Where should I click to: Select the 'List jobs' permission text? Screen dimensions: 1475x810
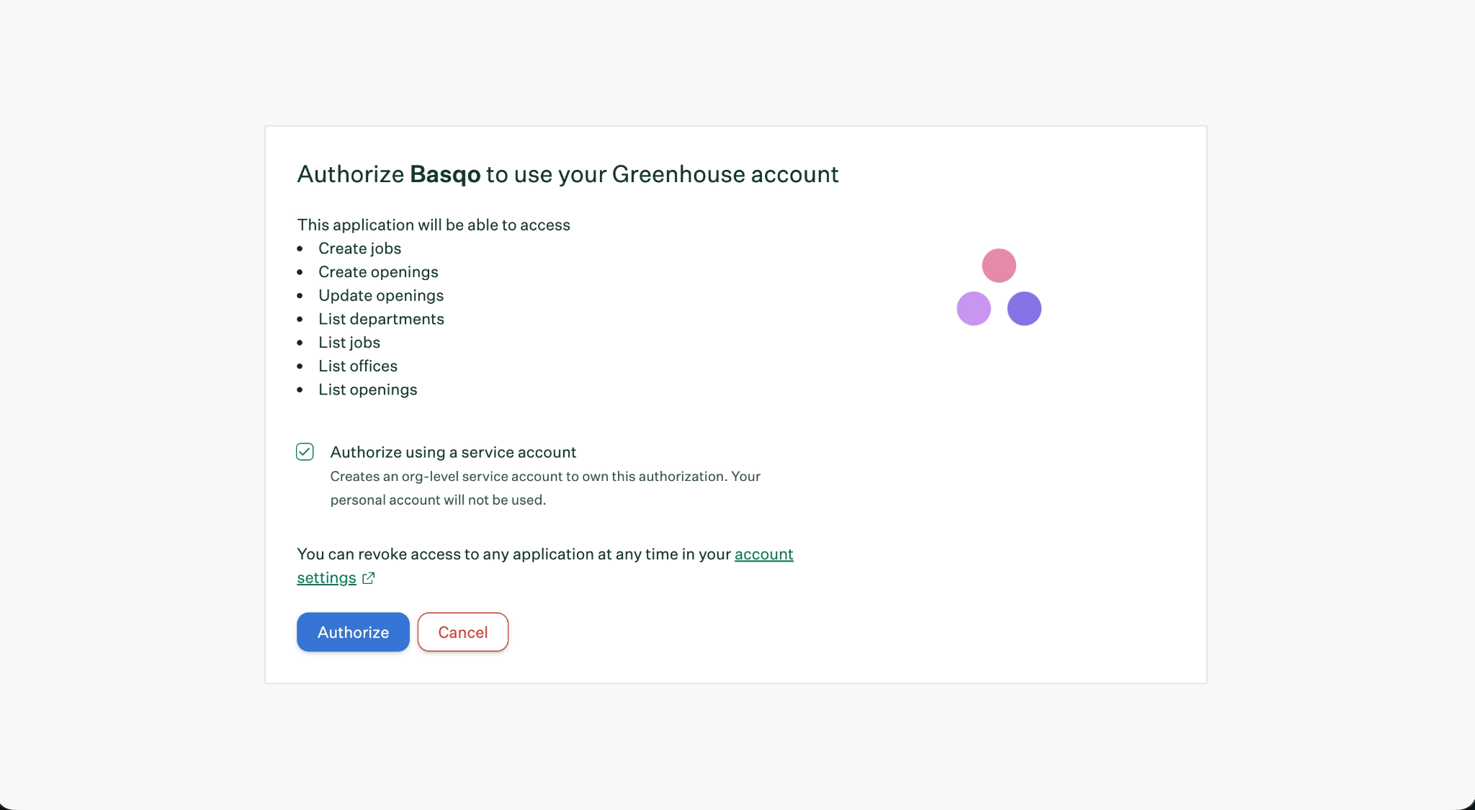pos(349,343)
